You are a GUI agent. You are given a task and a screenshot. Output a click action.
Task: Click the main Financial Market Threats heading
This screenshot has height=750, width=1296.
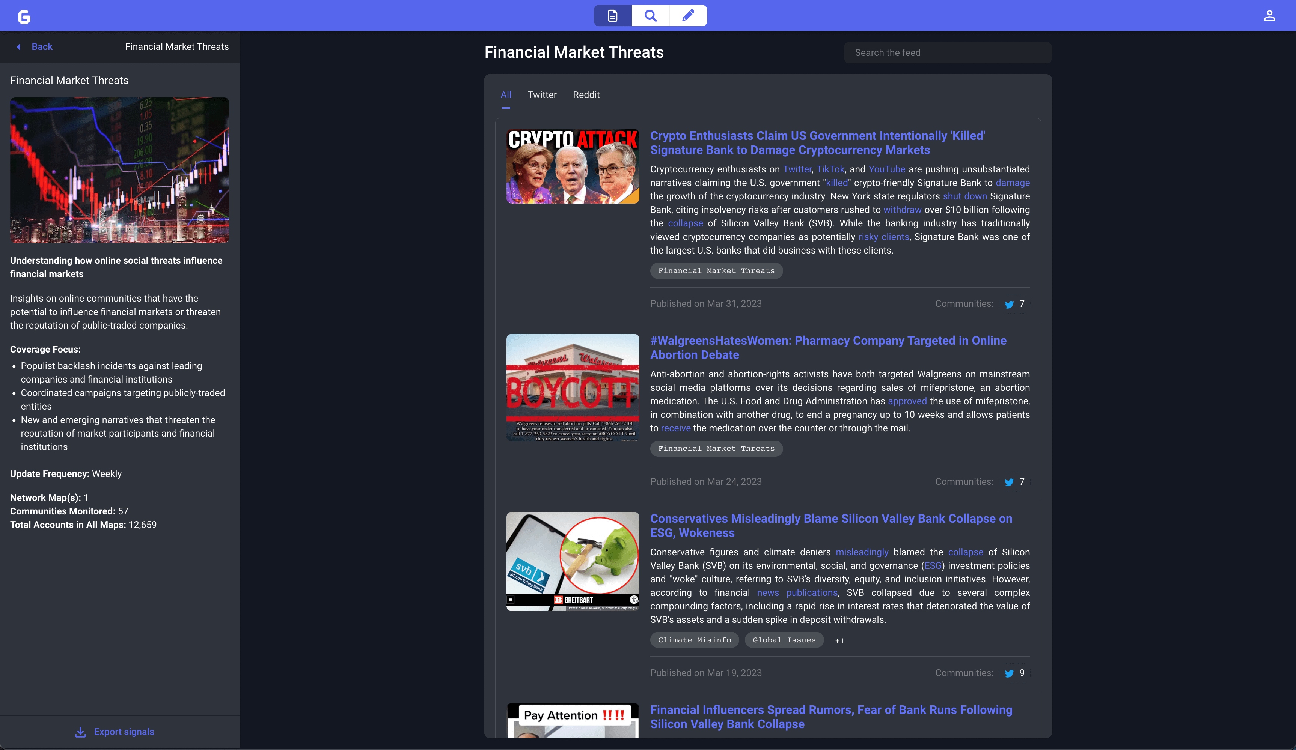pyautogui.click(x=574, y=52)
